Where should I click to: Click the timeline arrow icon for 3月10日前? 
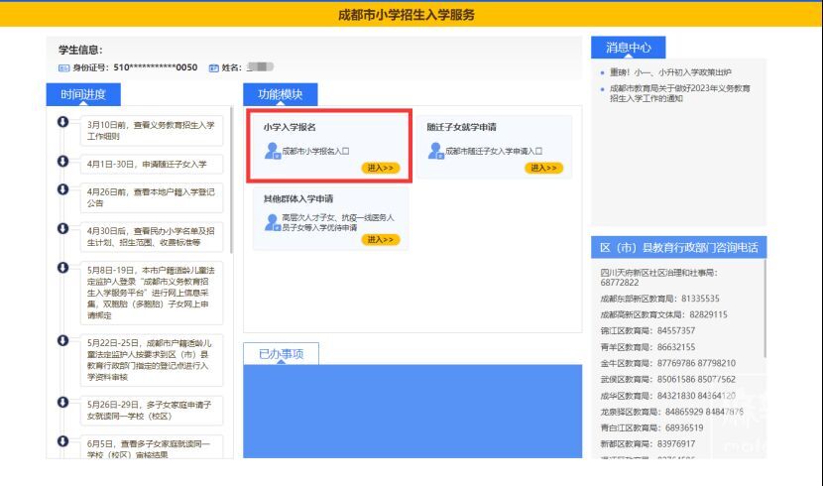click(63, 122)
